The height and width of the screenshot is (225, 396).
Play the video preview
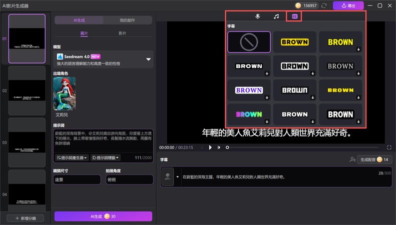tap(210, 147)
